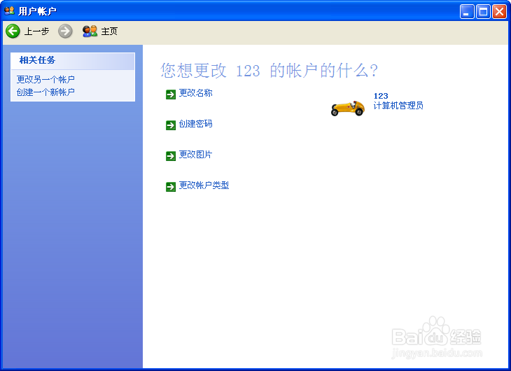
Task: Click the 相关任务 panel header
Action: point(73,61)
